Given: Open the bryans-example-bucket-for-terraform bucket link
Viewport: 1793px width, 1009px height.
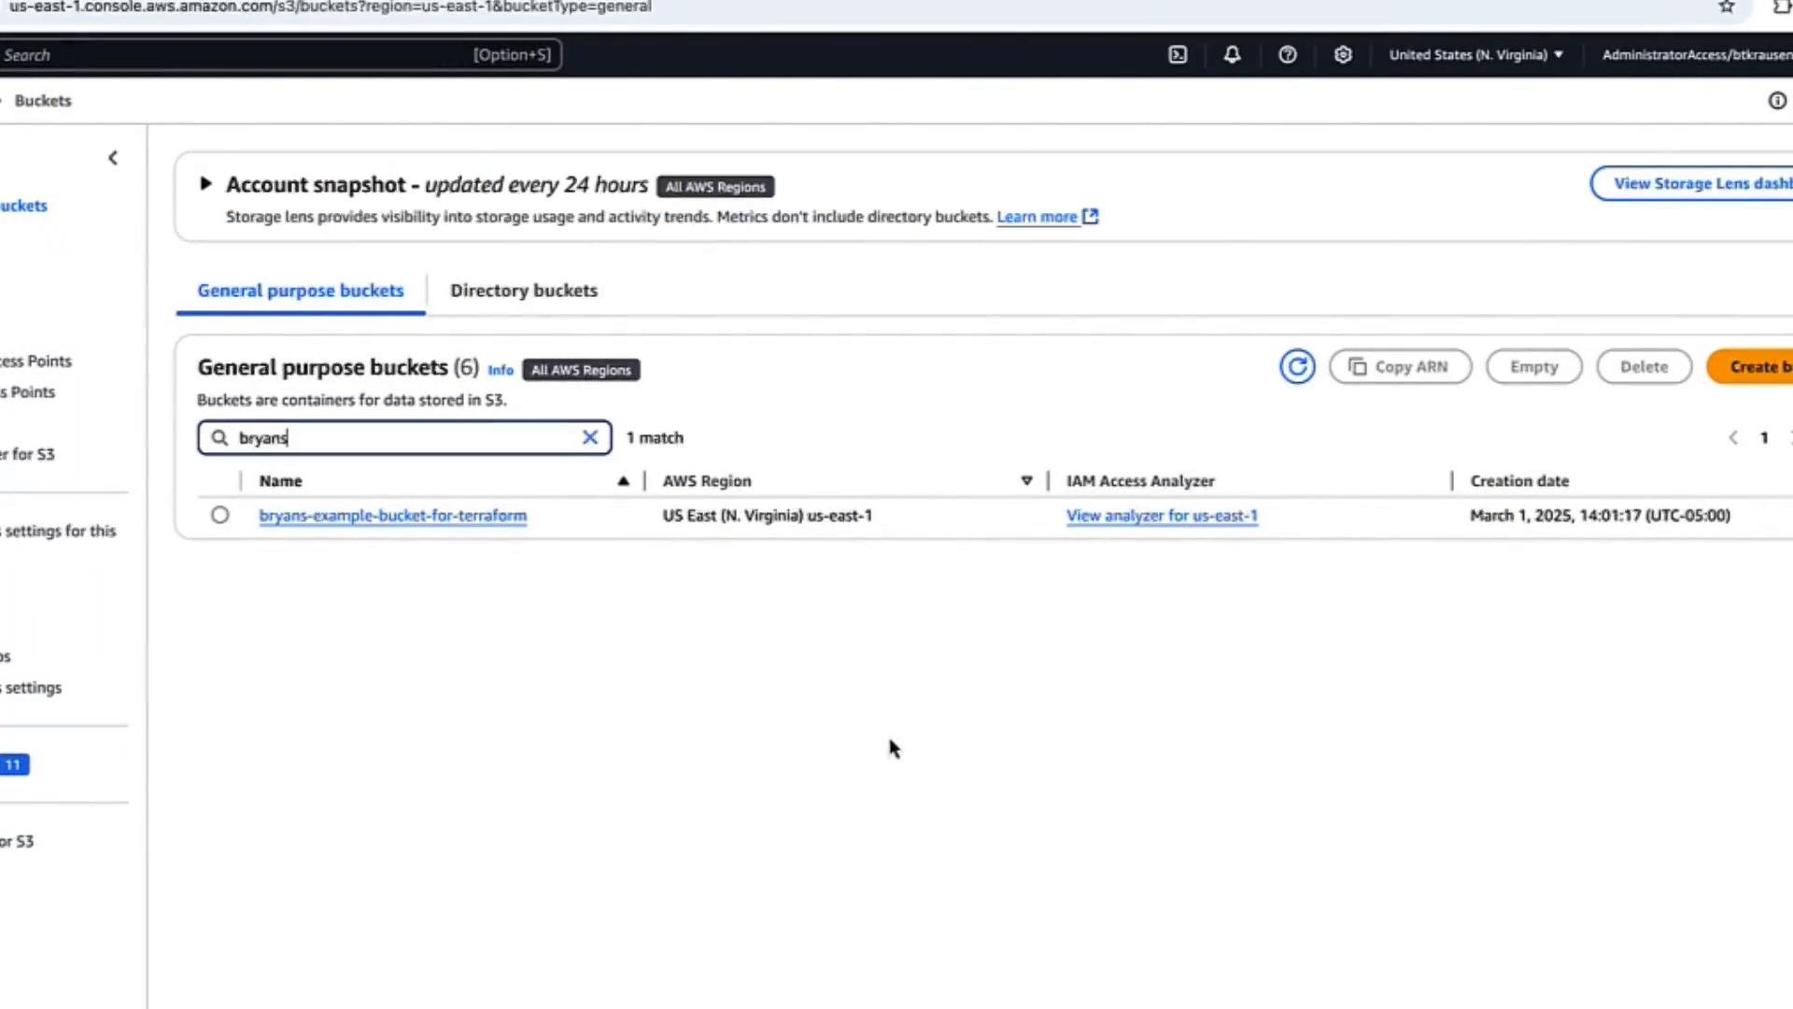Looking at the screenshot, I should [393, 516].
